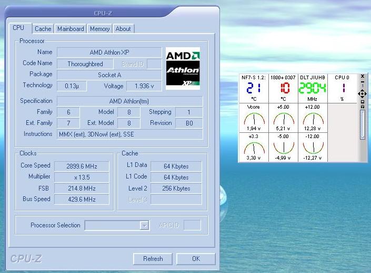Click the Ext. Family value '7'
Viewport: 371px width, 273px height.
coord(68,123)
